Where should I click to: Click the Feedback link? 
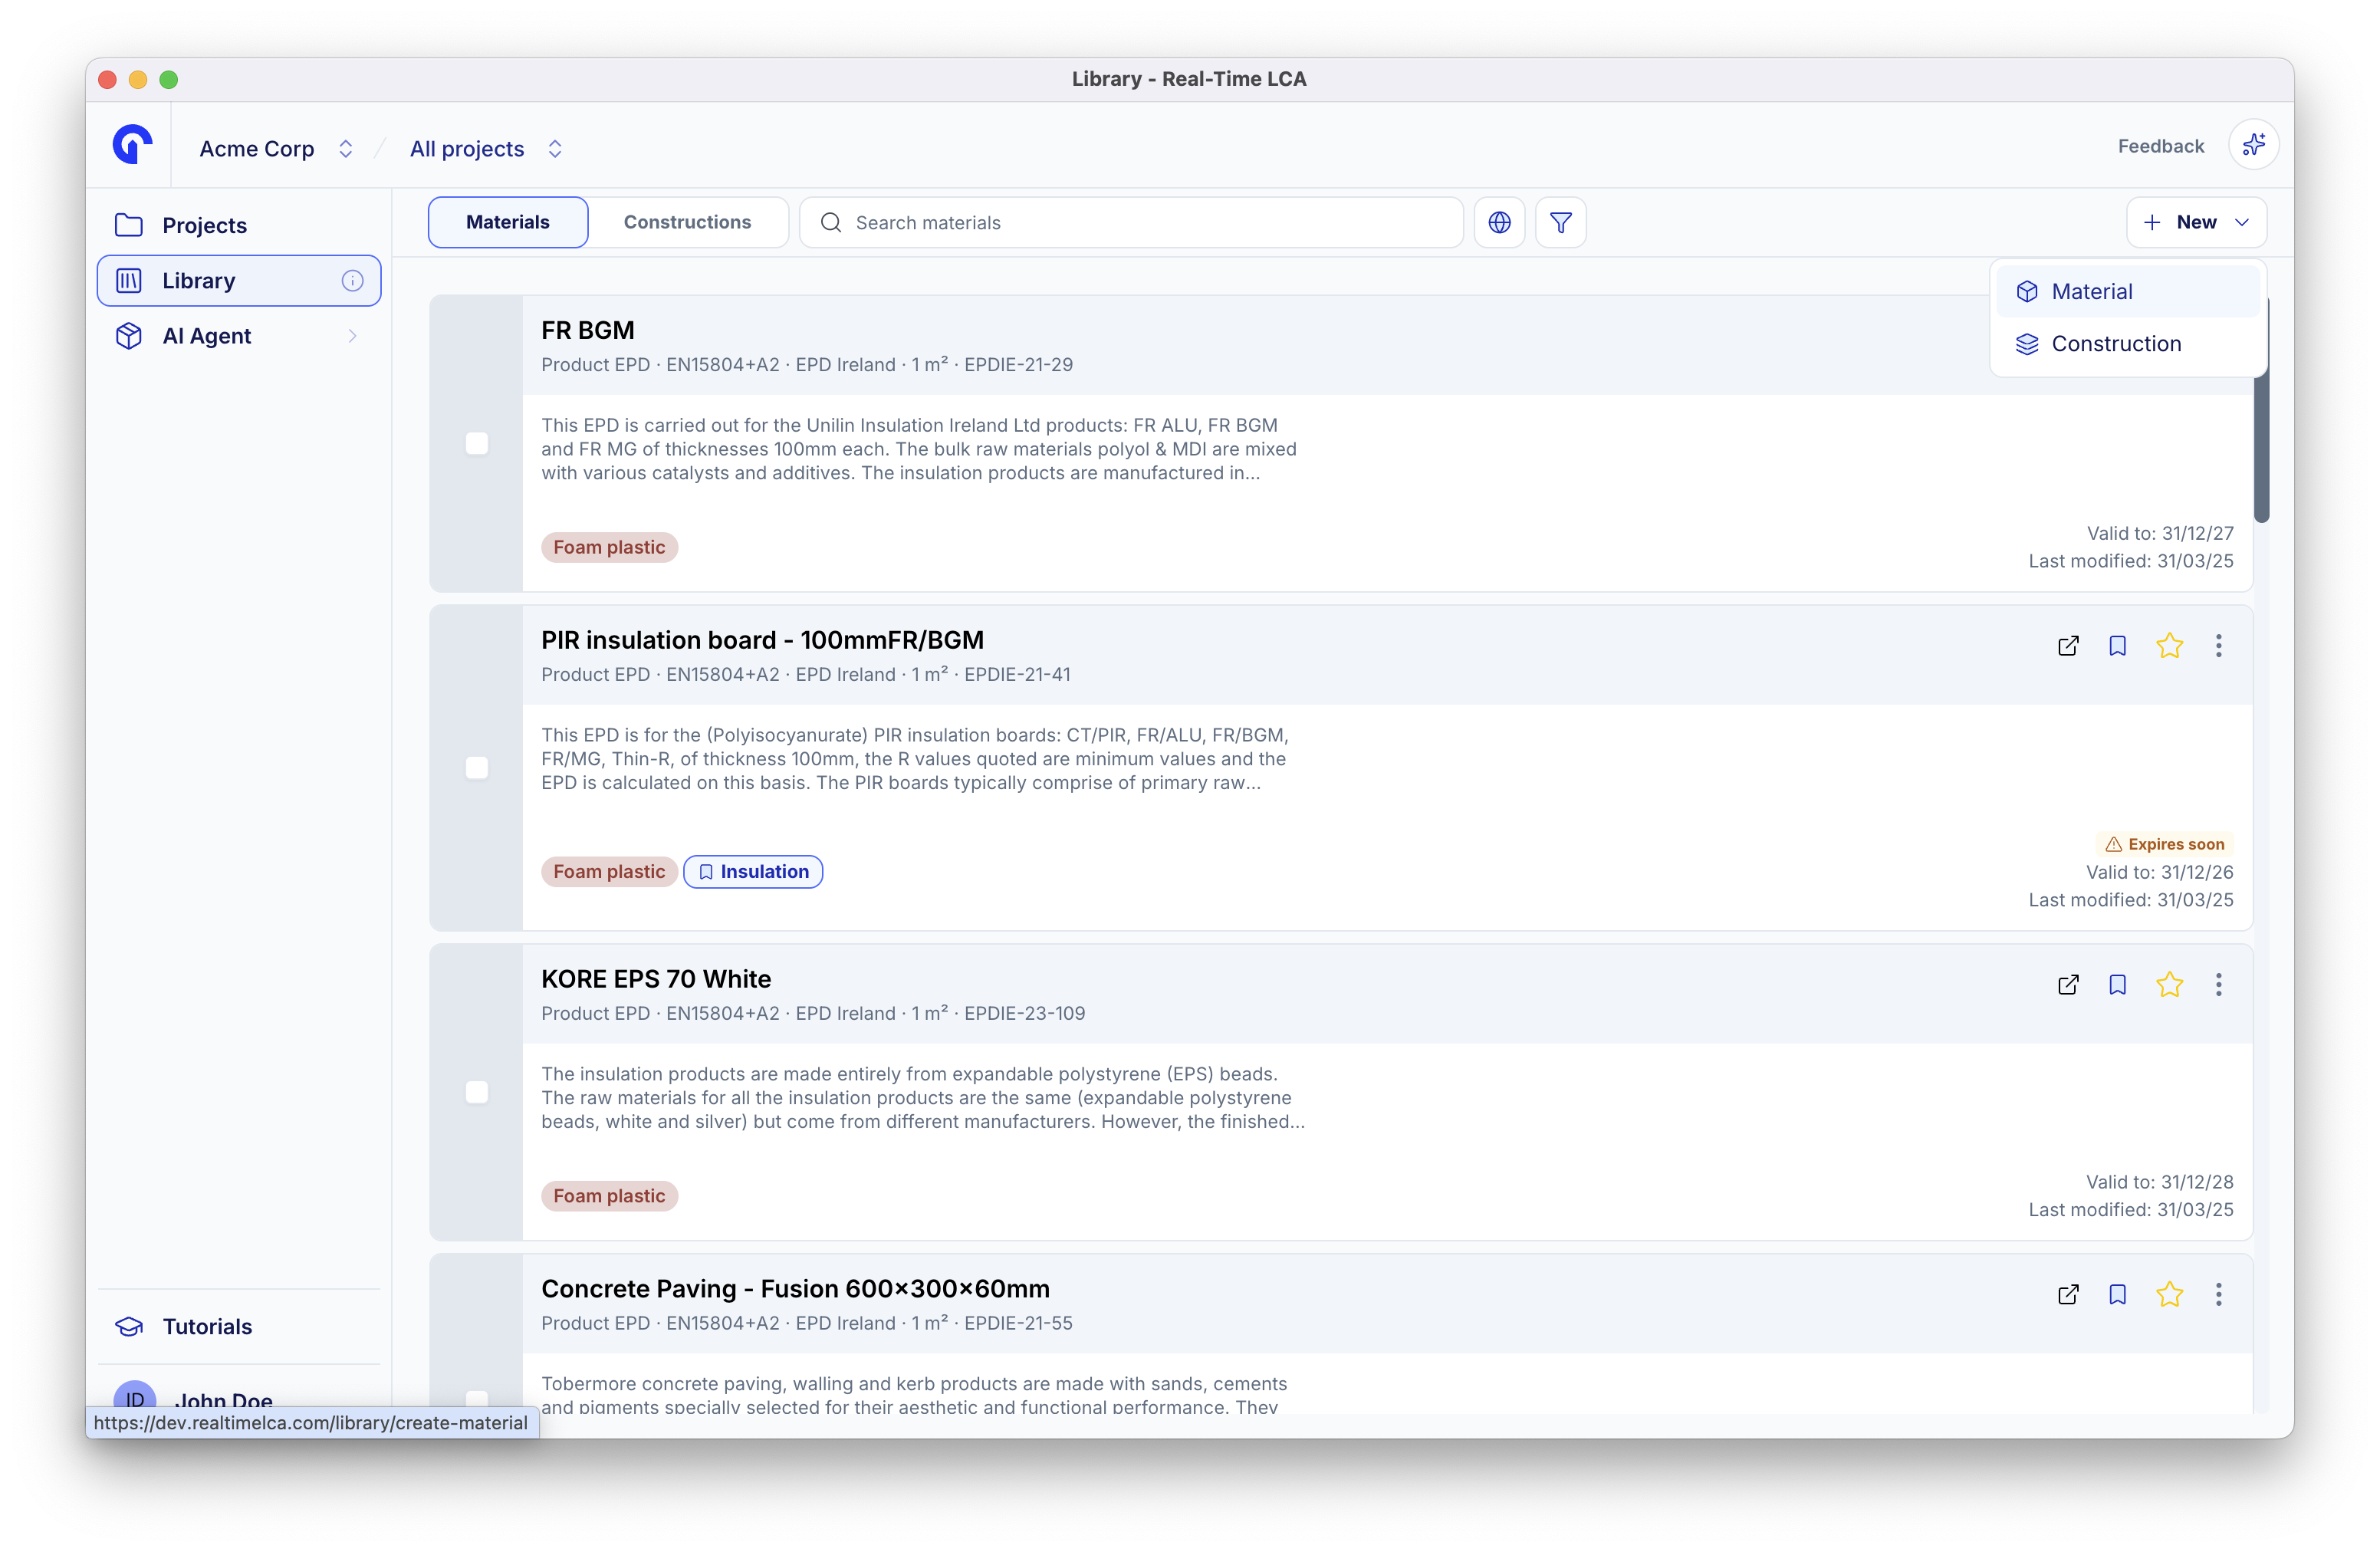click(x=2160, y=146)
